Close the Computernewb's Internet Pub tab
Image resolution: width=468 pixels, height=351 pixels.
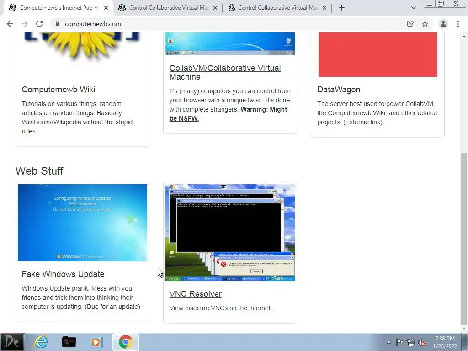tap(106, 8)
